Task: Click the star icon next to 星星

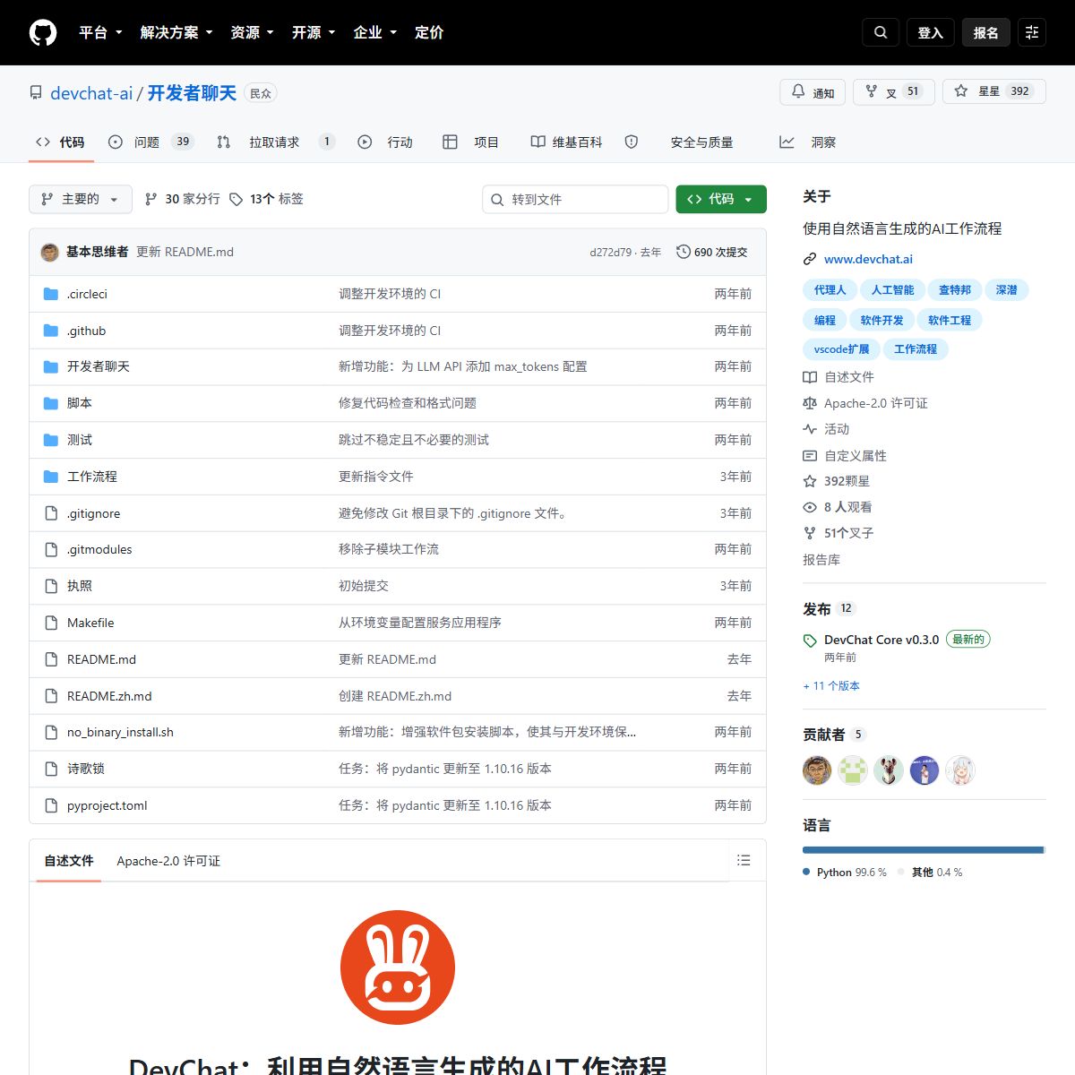Action: pos(961,91)
